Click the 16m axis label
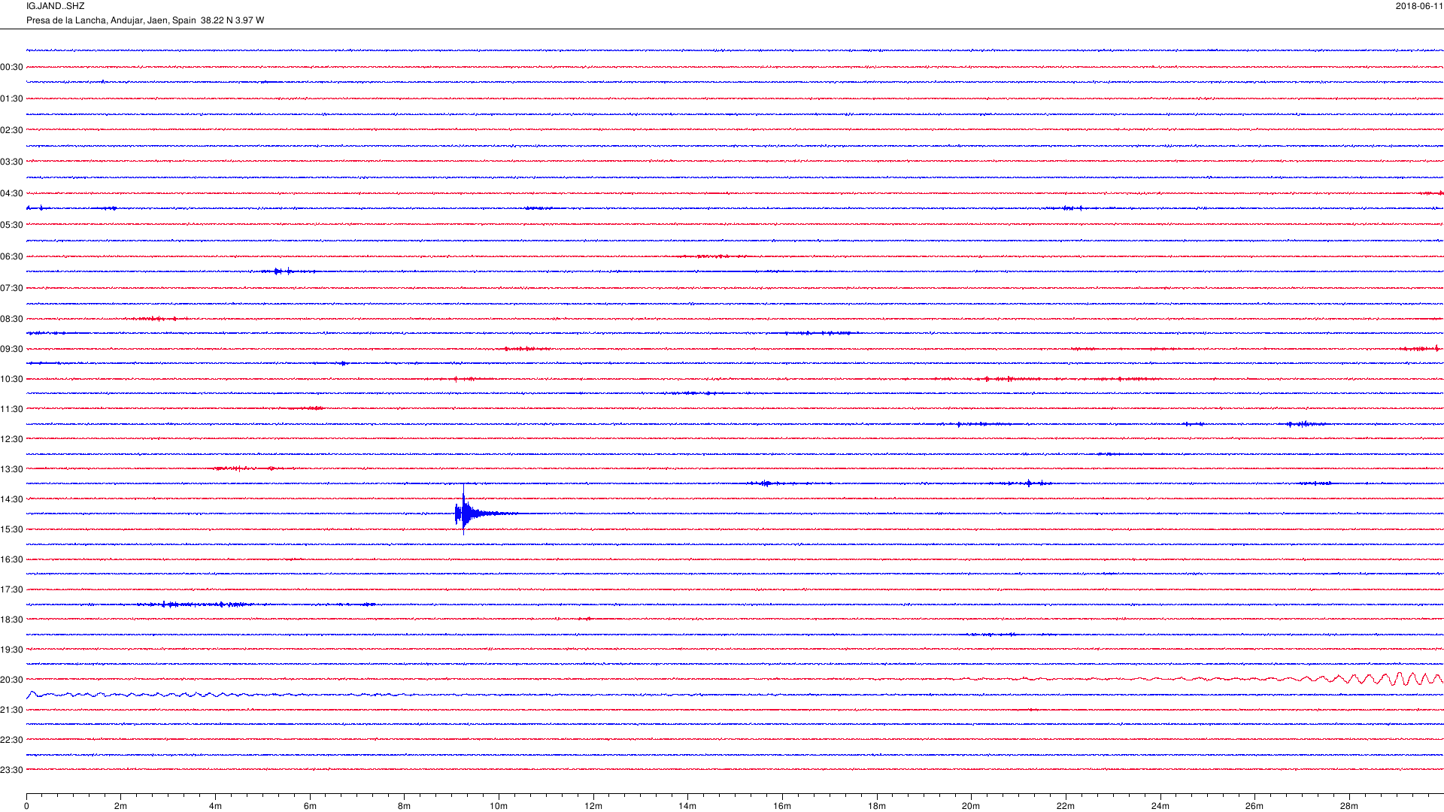1444x812 pixels. click(x=782, y=806)
